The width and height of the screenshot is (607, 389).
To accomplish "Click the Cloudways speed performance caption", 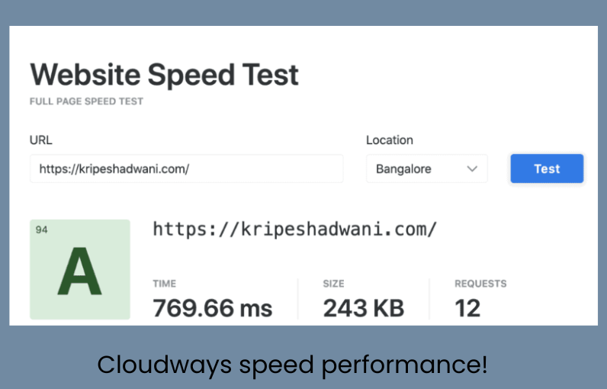I will [292, 365].
